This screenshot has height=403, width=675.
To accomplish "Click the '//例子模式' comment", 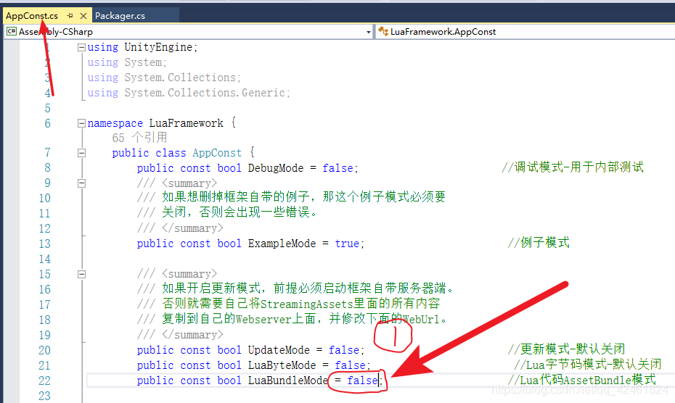I will (x=539, y=243).
